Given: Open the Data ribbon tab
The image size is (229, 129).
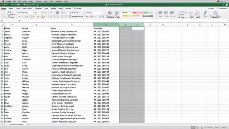Looking at the screenshot, I should point(46,9).
